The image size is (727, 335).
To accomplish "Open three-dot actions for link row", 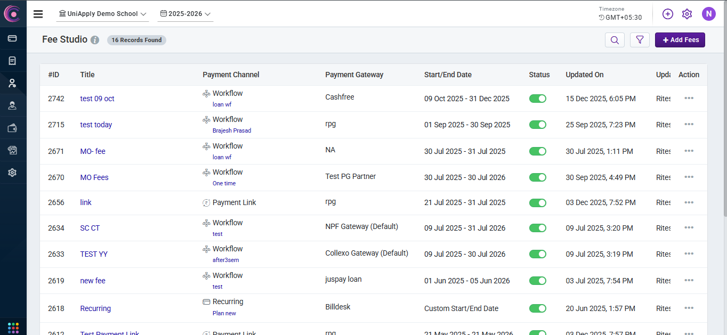I will click(689, 202).
